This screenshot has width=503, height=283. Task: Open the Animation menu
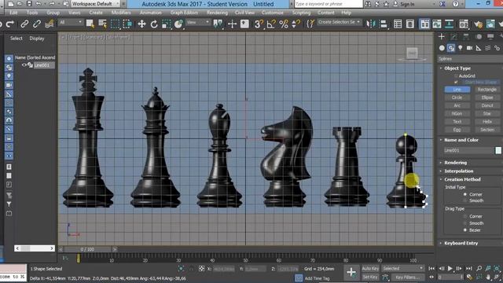(x=150, y=13)
